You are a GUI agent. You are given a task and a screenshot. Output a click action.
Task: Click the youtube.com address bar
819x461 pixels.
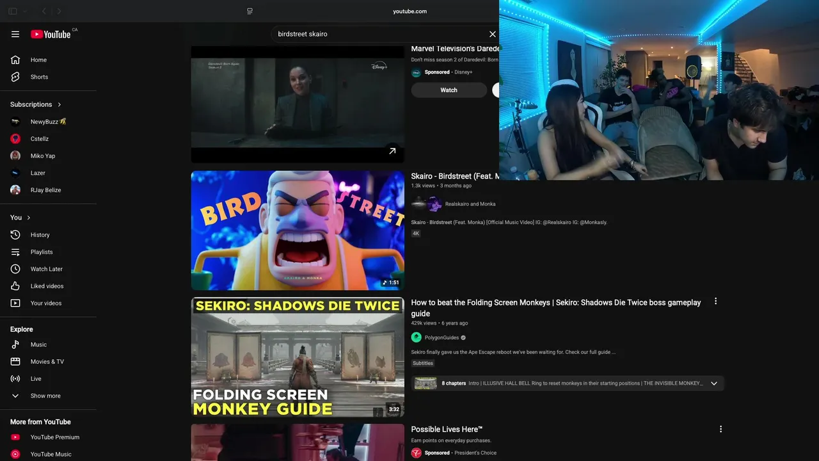pos(409,11)
